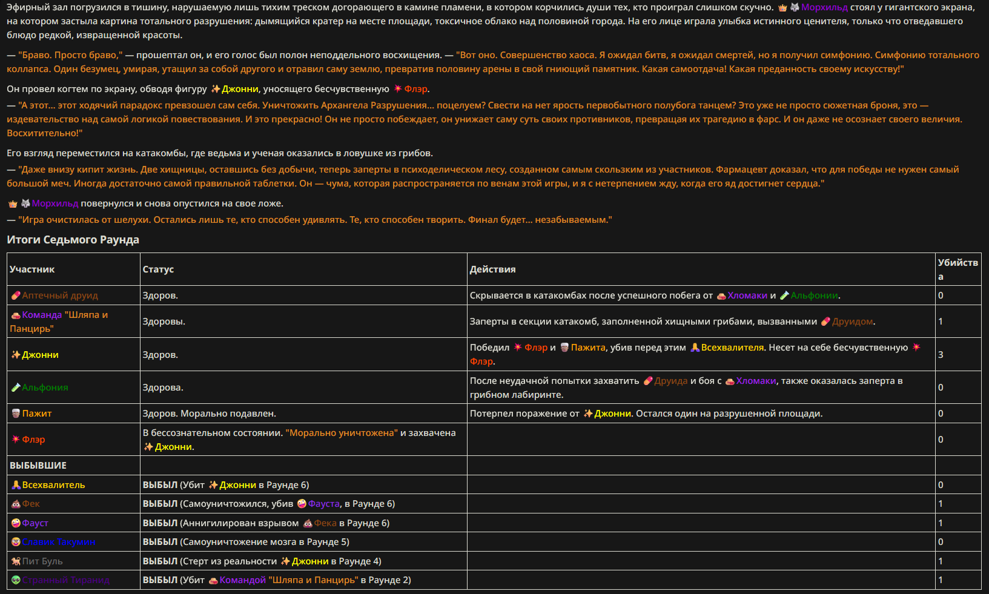The image size is (989, 594).
Task: Click the burst icon beside participant Флэр
Action: [x=16, y=440]
